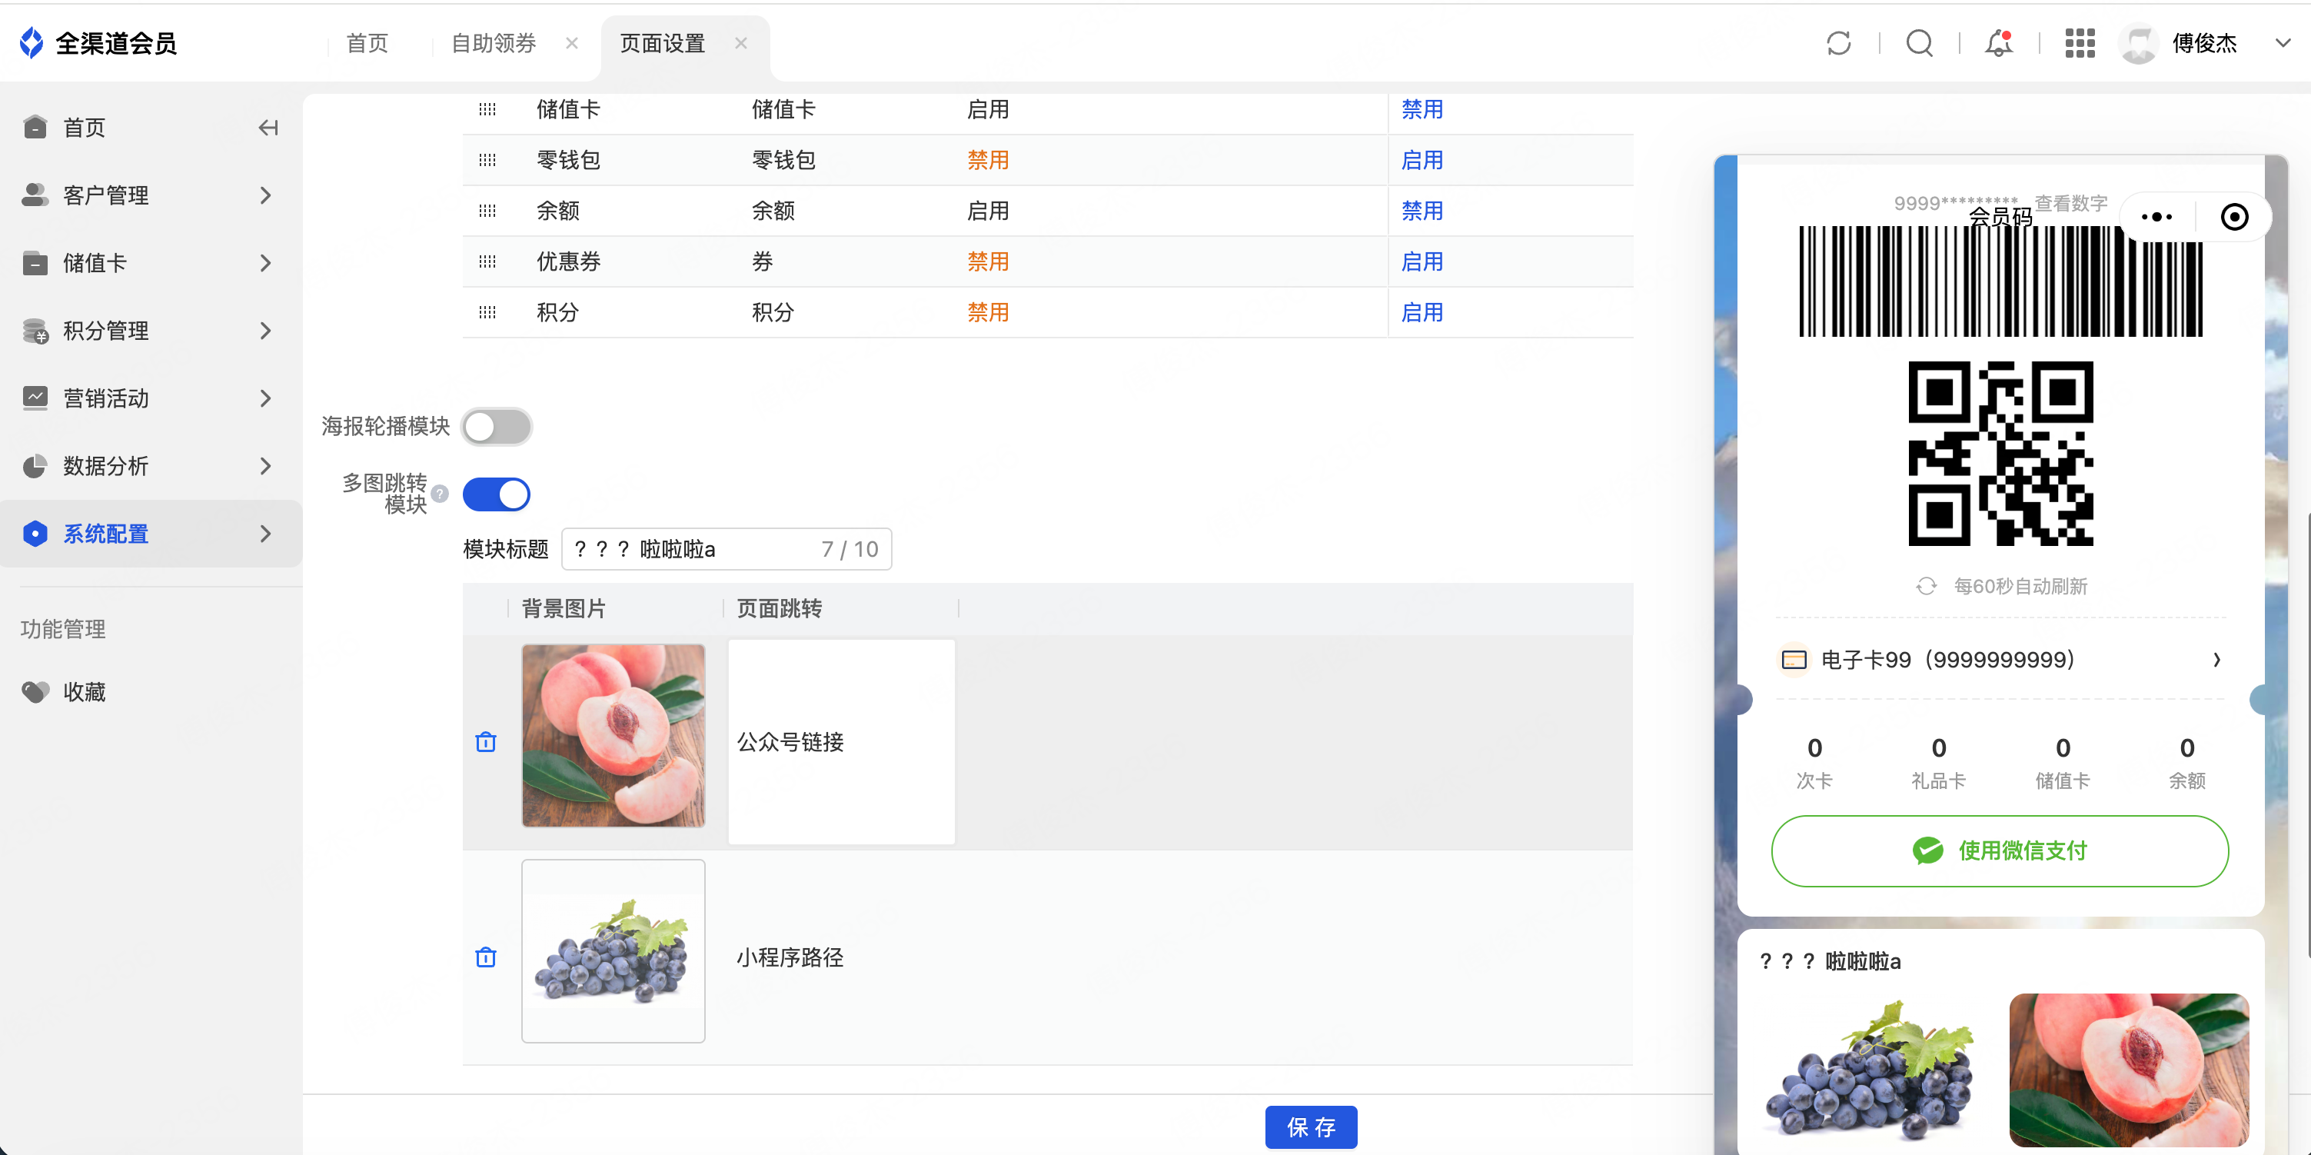Viewport: 2311px width, 1155px height.
Task: Enable the 积分 row via 启用 link
Action: coord(1422,312)
